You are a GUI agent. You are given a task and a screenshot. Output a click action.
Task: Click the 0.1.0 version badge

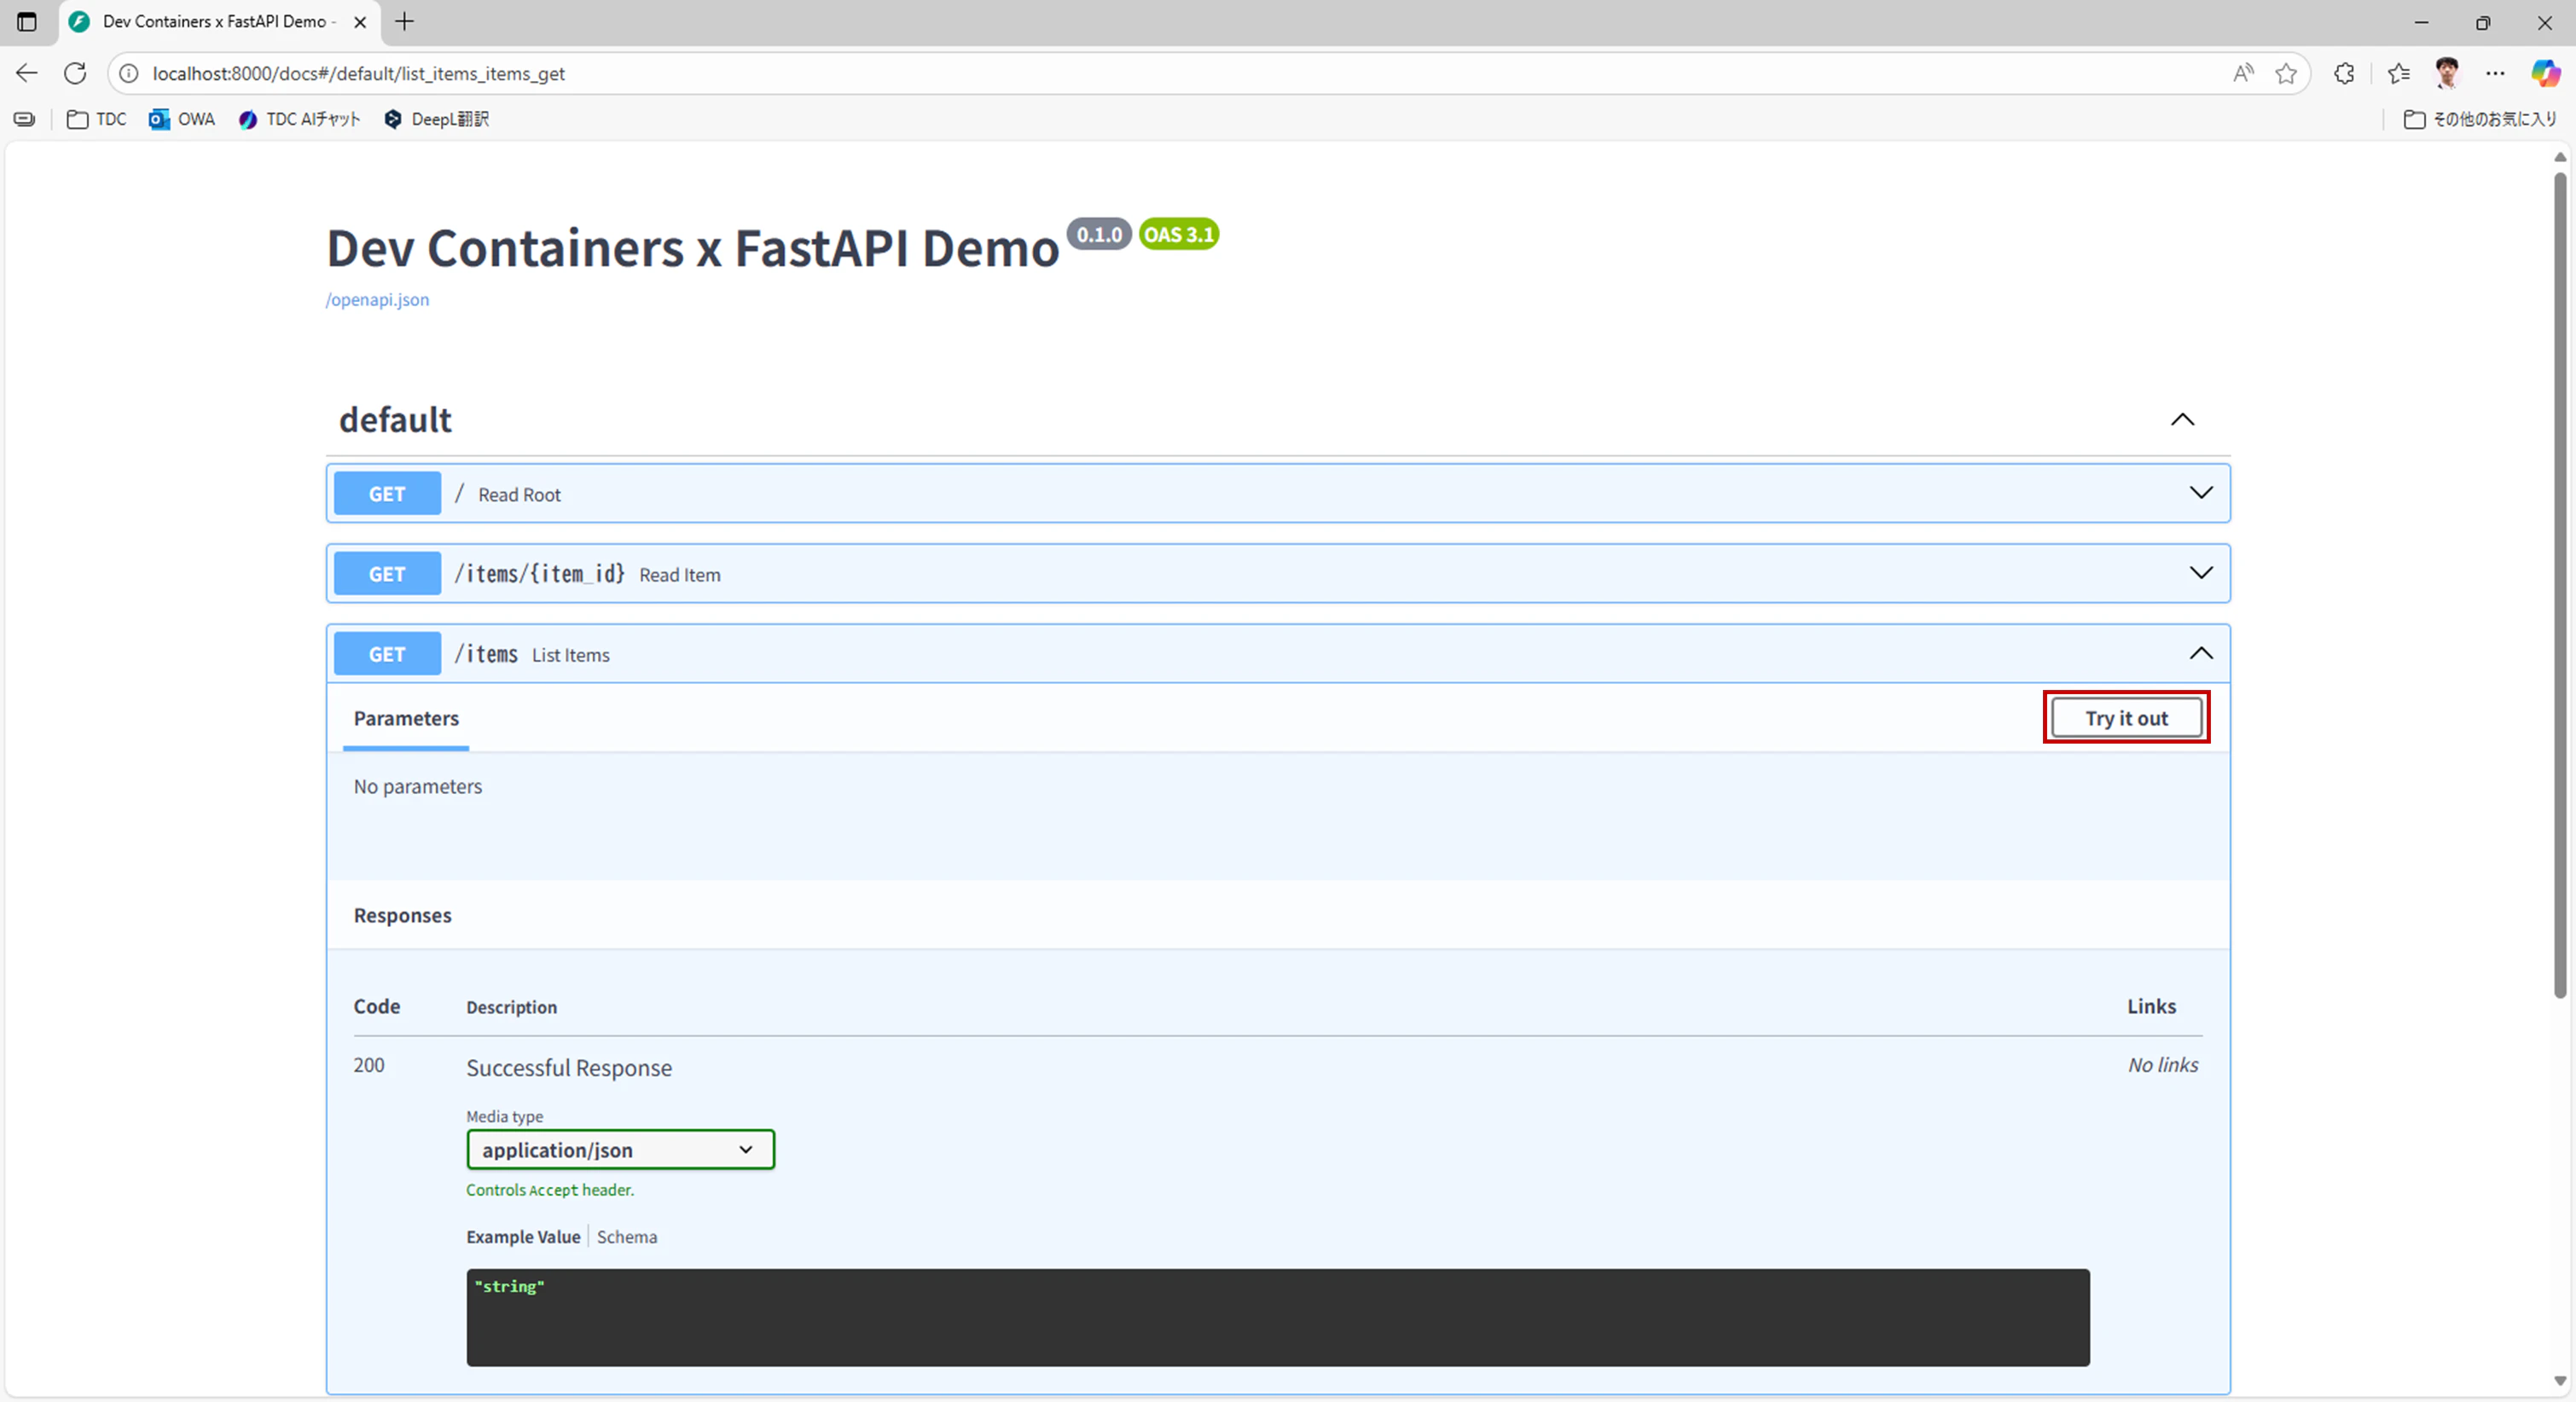(x=1099, y=234)
